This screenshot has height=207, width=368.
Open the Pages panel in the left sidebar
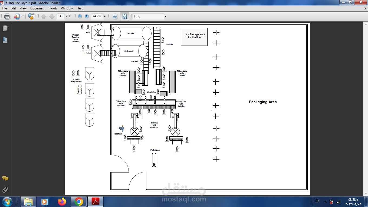(x=5, y=28)
